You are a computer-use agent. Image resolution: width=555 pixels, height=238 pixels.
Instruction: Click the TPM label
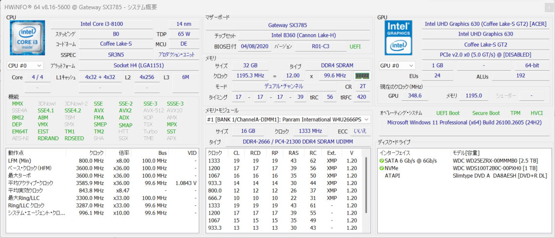pos(516,113)
